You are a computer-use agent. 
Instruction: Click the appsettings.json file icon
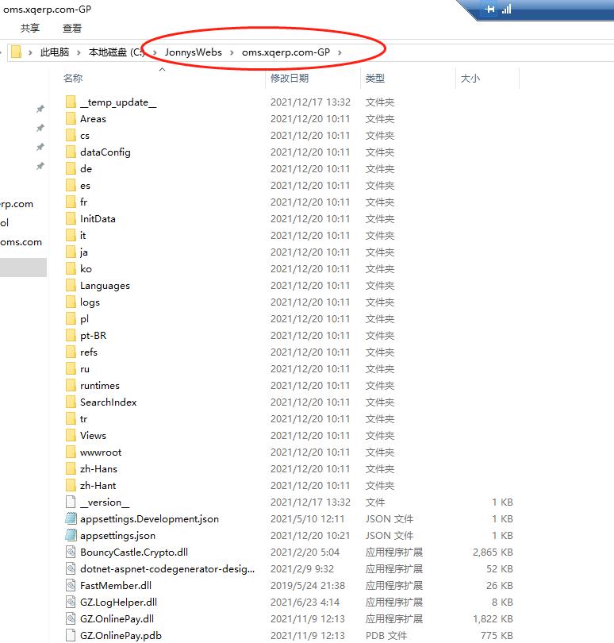[71, 536]
